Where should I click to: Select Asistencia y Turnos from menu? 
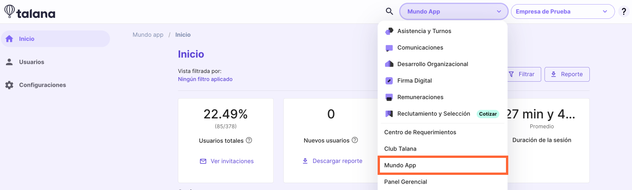point(443,31)
